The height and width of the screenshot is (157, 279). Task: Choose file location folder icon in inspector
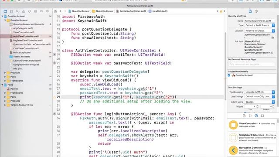272,38
